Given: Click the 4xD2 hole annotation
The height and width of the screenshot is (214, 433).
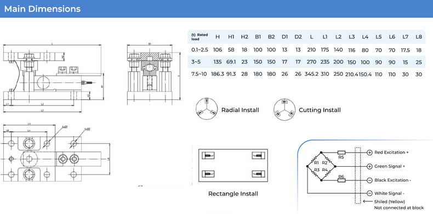Looking at the screenshot, I should click(x=88, y=129).
